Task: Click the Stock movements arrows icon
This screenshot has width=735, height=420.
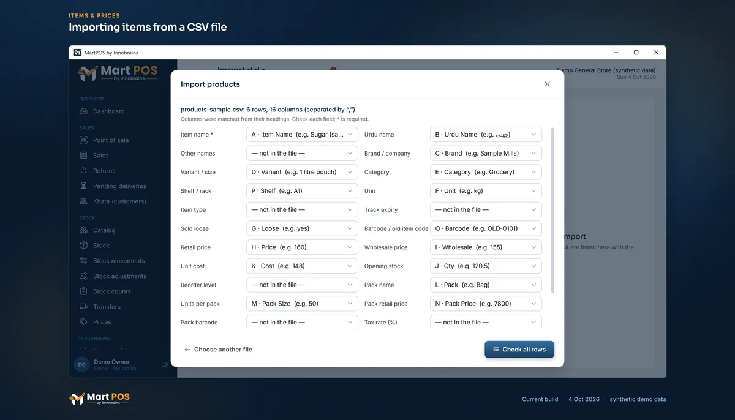Action: pos(83,261)
